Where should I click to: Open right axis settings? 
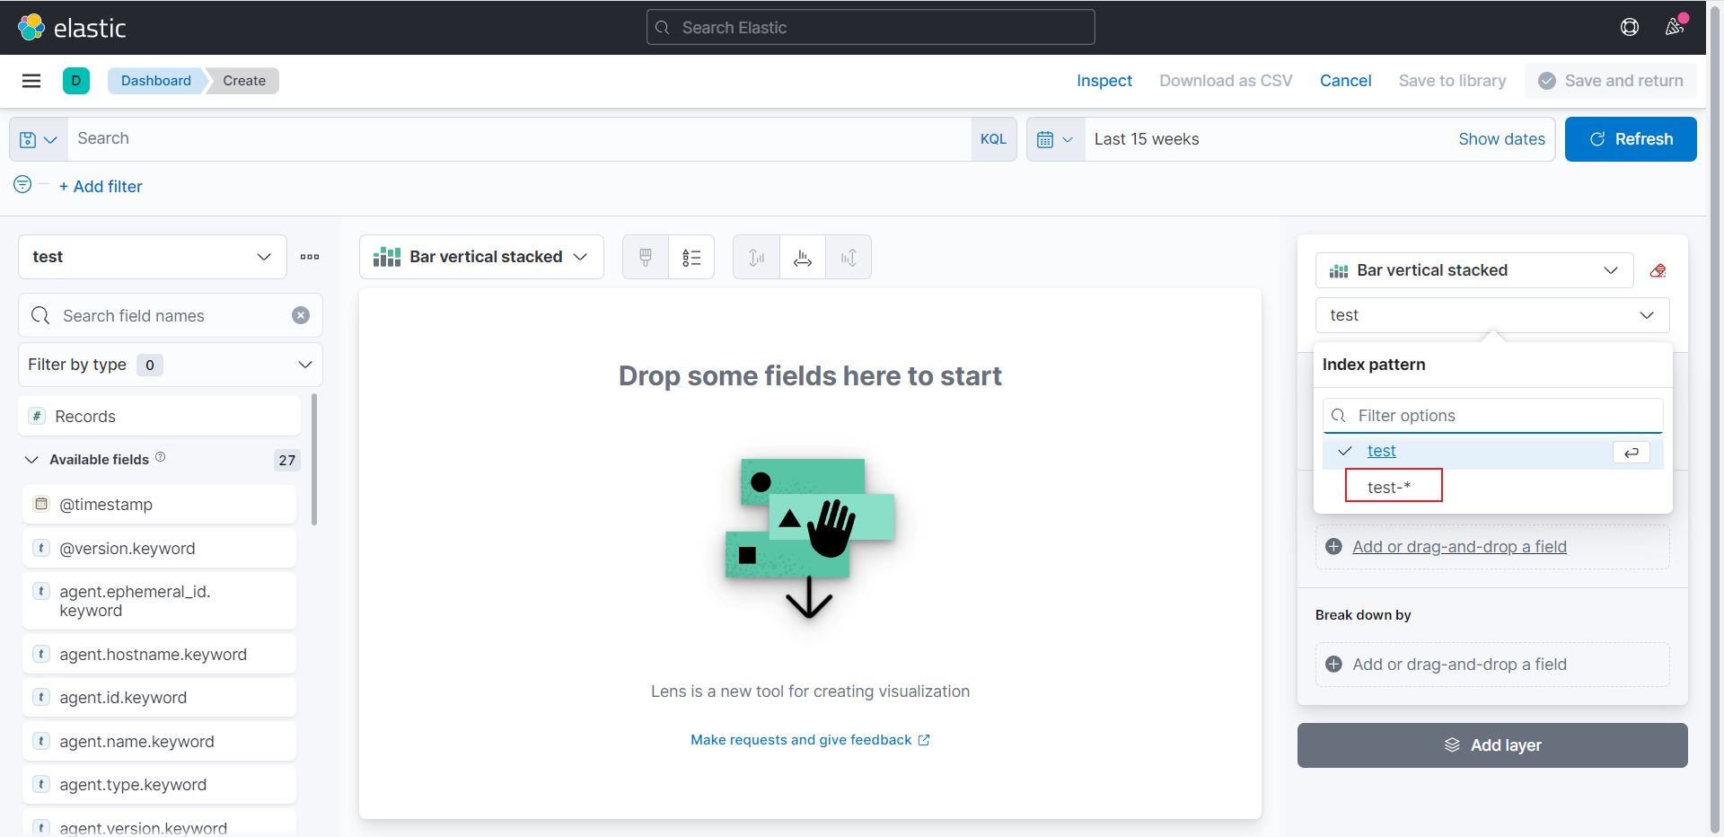(849, 258)
